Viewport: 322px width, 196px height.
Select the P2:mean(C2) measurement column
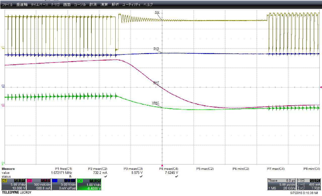[98, 169]
